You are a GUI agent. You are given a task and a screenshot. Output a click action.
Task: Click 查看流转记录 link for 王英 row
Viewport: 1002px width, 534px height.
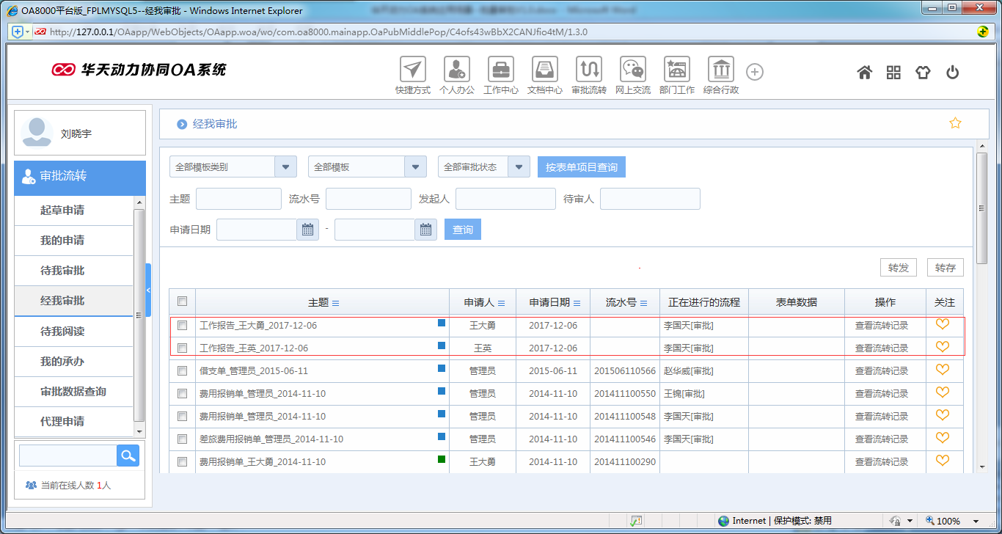pyautogui.click(x=881, y=348)
